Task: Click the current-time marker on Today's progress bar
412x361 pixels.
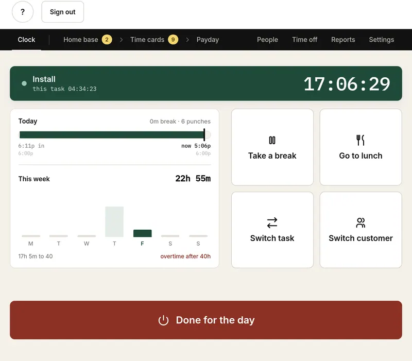Action: point(204,135)
